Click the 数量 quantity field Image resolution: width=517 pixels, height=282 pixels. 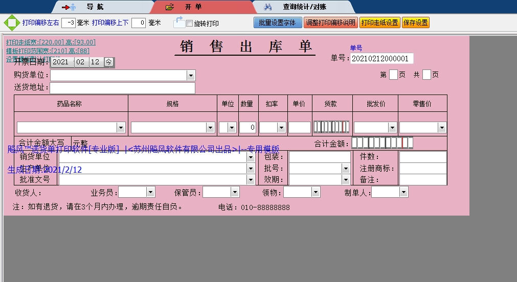click(247, 127)
